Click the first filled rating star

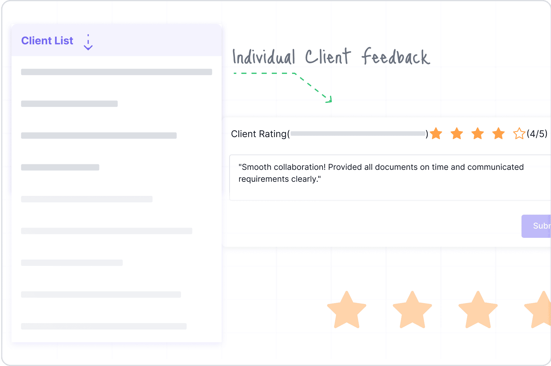[436, 134]
